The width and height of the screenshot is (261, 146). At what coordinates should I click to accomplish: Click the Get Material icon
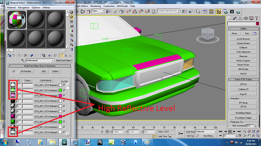pos(10,56)
